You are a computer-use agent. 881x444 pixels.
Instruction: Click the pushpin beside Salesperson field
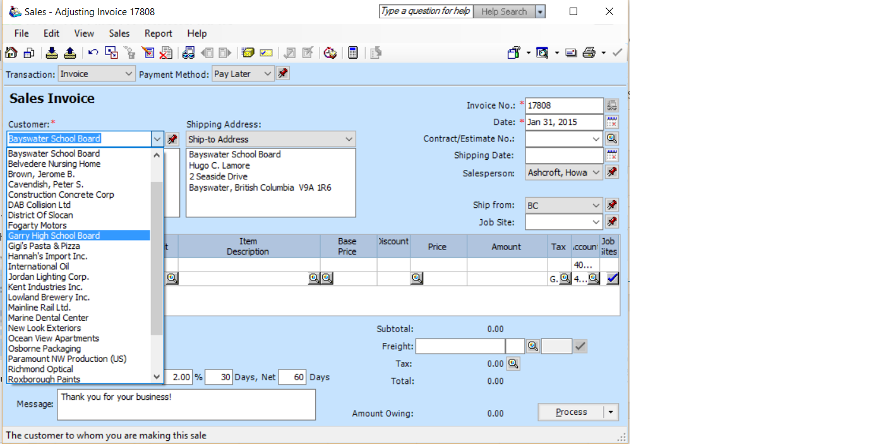click(x=611, y=172)
